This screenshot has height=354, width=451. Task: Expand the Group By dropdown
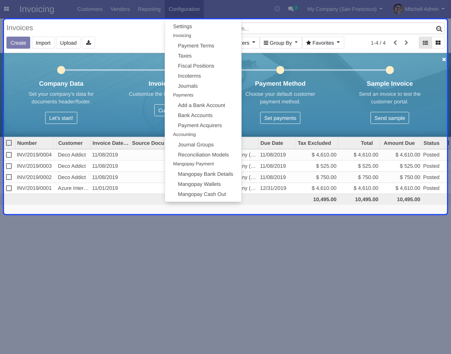[281, 43]
